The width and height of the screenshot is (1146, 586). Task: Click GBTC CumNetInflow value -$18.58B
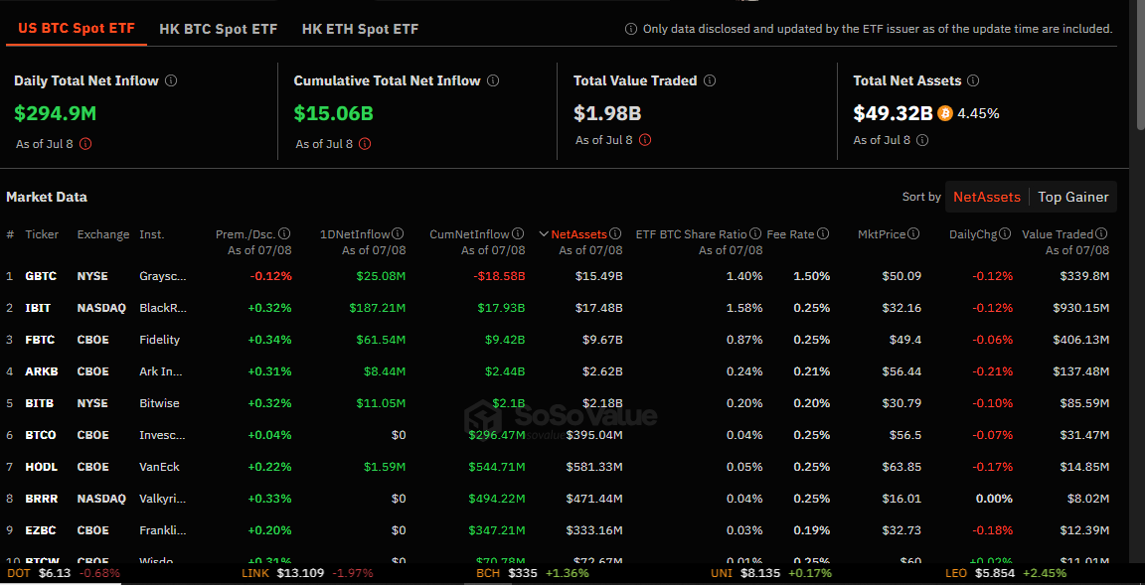point(500,276)
